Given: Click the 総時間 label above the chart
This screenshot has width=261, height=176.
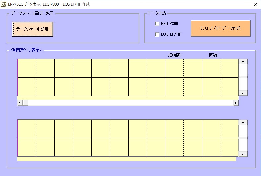Looking at the screenshot, I should (175, 55).
